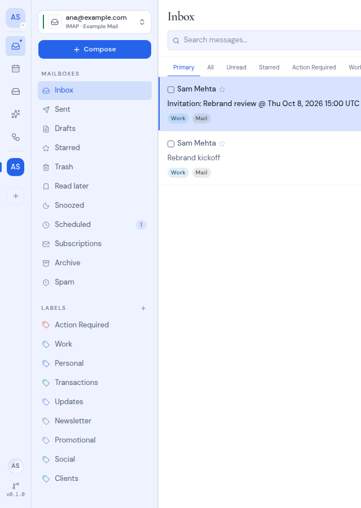
Task: Click the shield icon beside Spam
Action: (x=46, y=282)
